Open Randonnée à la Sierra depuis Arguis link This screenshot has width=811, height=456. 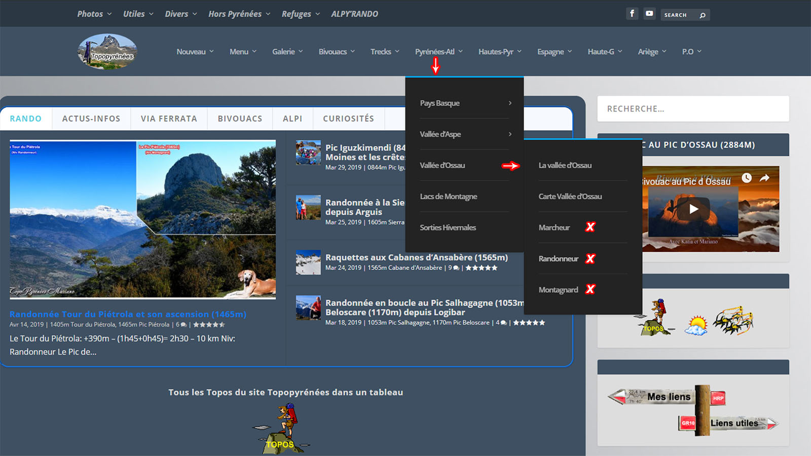click(365, 207)
